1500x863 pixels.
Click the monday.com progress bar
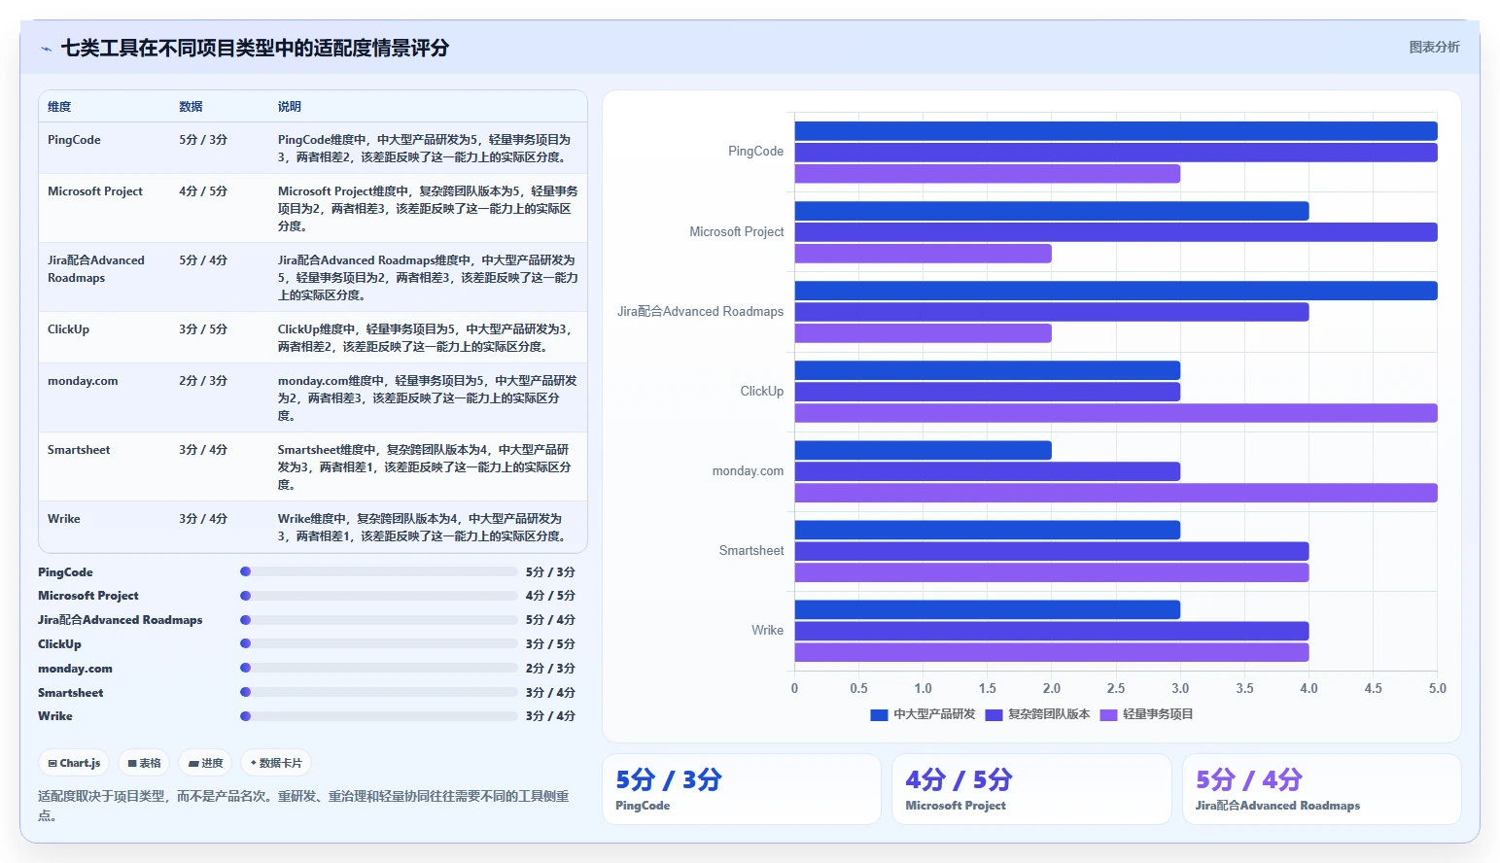(379, 668)
